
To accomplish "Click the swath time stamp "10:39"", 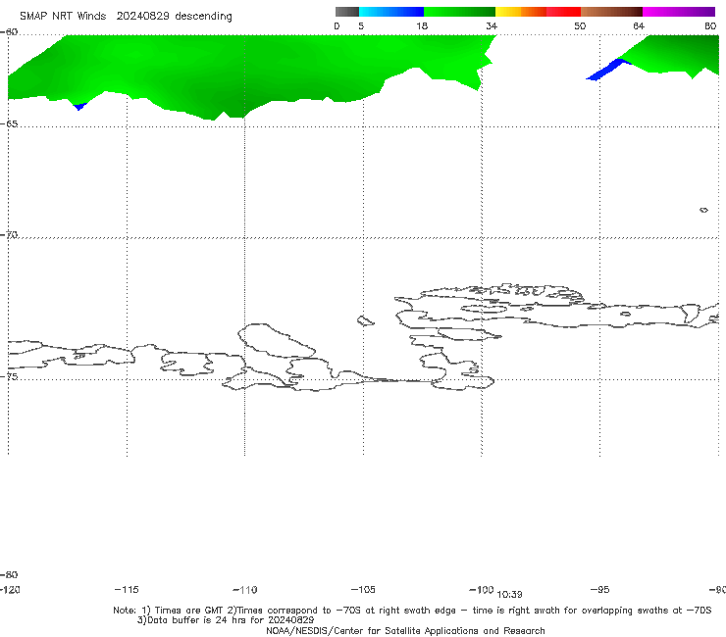I will point(509,595).
